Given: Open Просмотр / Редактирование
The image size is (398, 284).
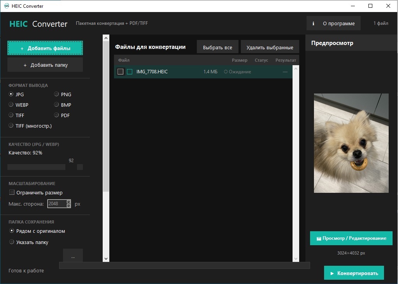Looking at the screenshot, I should [x=351, y=238].
